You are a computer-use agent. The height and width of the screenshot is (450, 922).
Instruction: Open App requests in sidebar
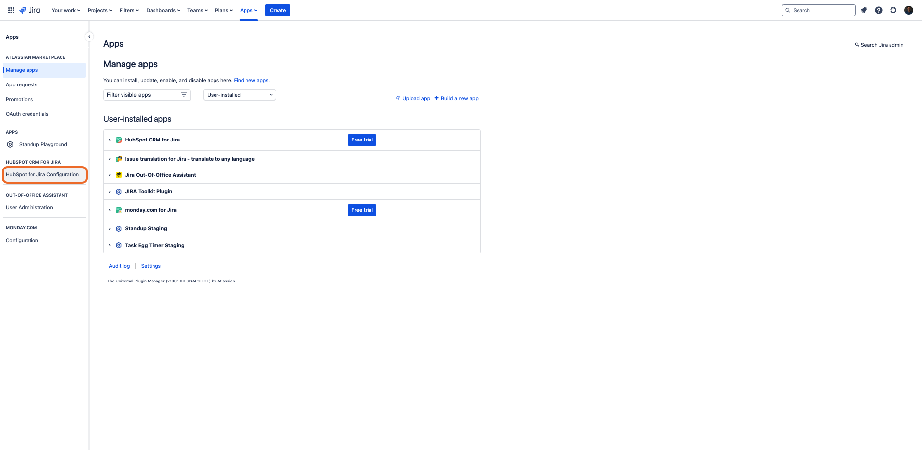(22, 84)
